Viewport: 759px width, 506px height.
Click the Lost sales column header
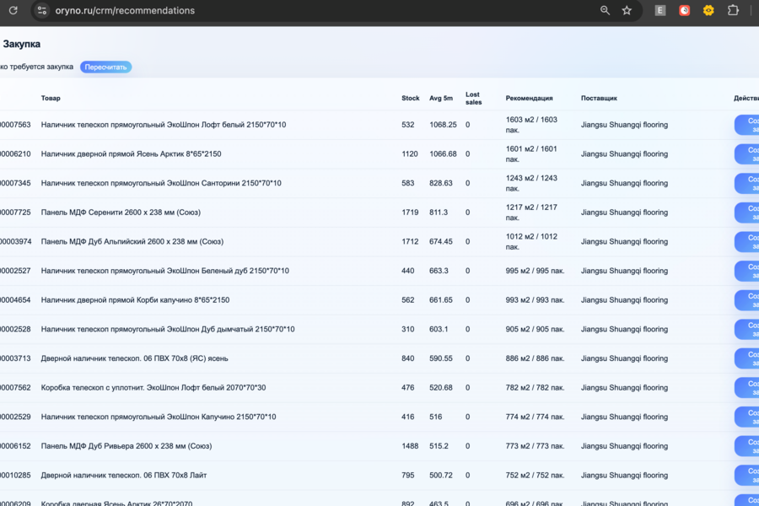coord(473,99)
